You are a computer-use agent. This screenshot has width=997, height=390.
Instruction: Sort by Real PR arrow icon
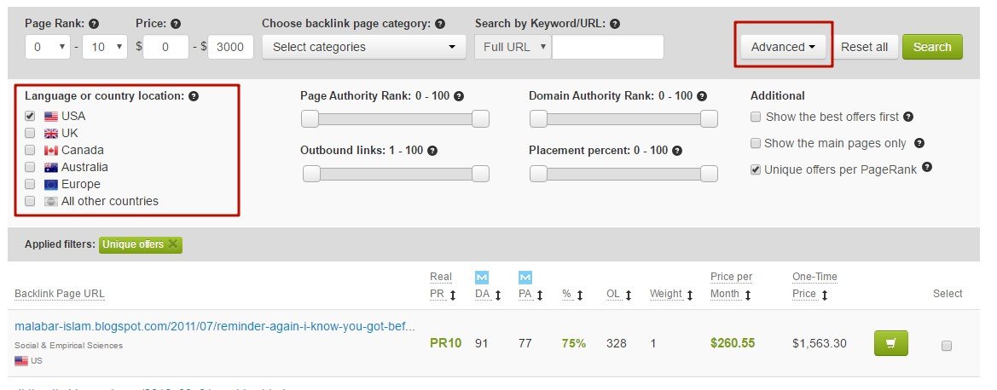pyautogui.click(x=453, y=295)
